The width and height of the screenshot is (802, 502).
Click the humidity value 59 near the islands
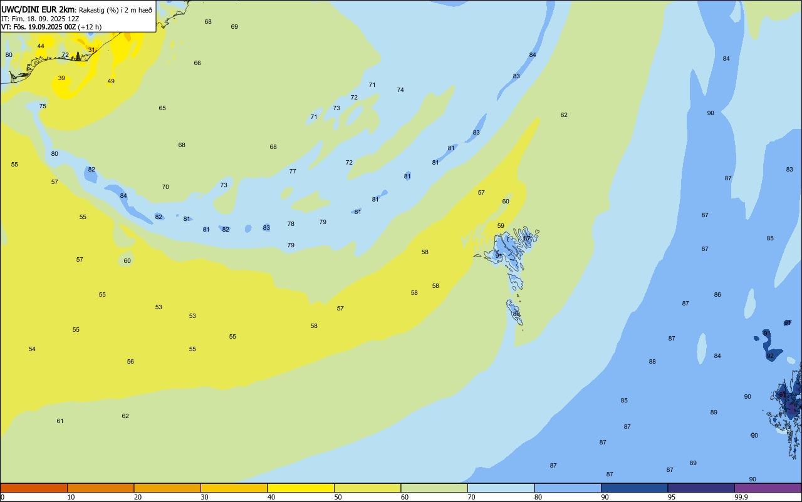coord(501,226)
